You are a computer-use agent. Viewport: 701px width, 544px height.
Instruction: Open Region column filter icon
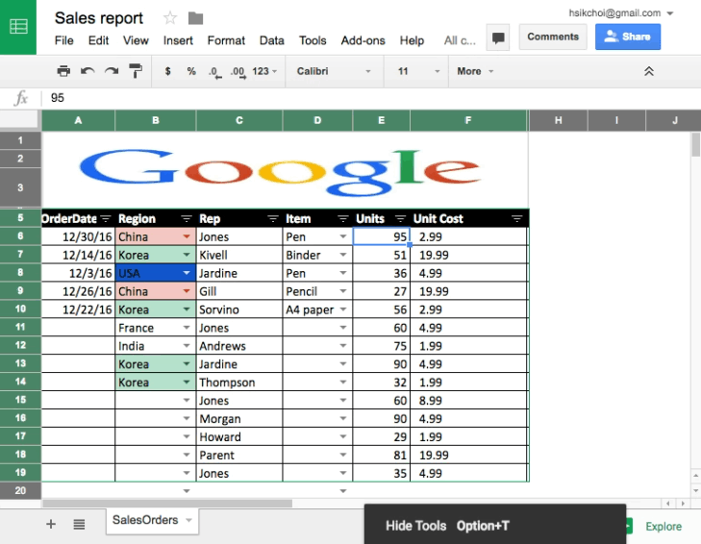point(187,219)
